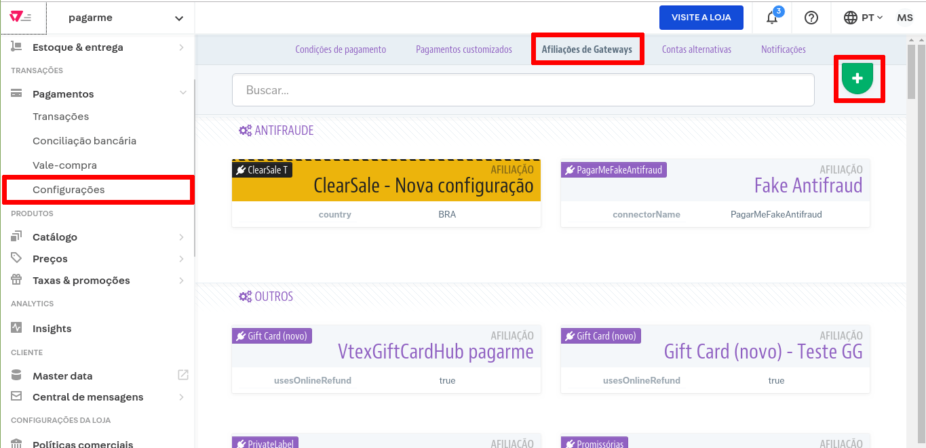Open the ClearSale - Nova configuração card
Image resolution: width=926 pixels, height=448 pixels.
tap(386, 185)
